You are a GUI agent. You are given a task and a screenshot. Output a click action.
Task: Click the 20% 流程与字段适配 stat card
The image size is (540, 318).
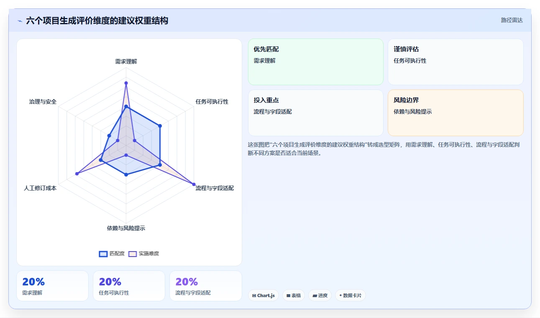tap(205, 286)
